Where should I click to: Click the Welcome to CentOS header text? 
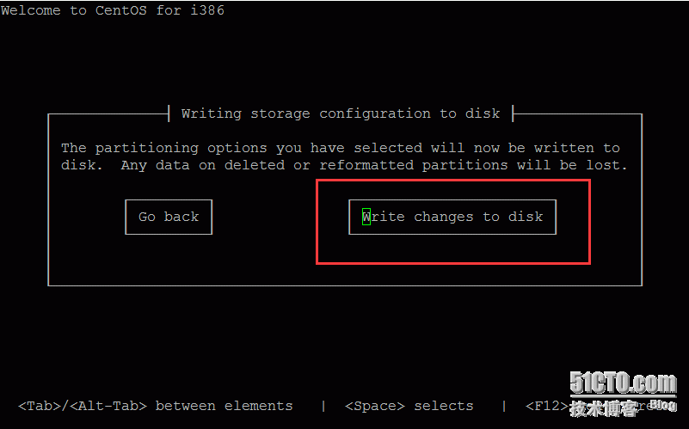tap(113, 10)
